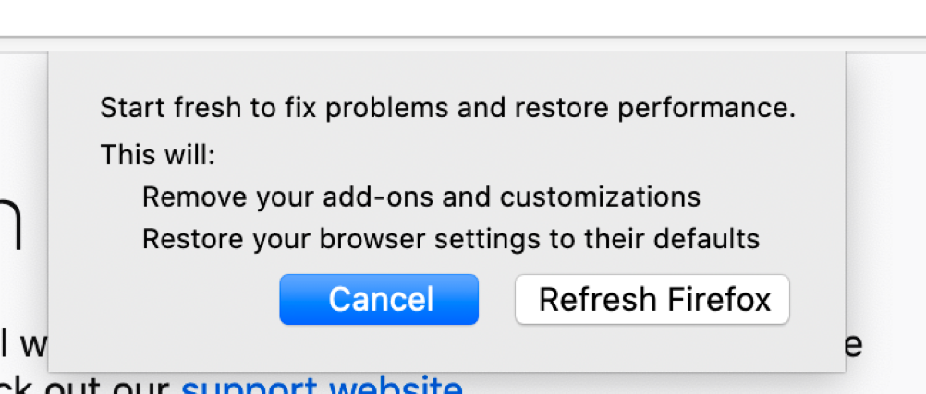Click the "Start fresh to fix problems" heading text
The width and height of the screenshot is (926, 394).
pos(447,109)
